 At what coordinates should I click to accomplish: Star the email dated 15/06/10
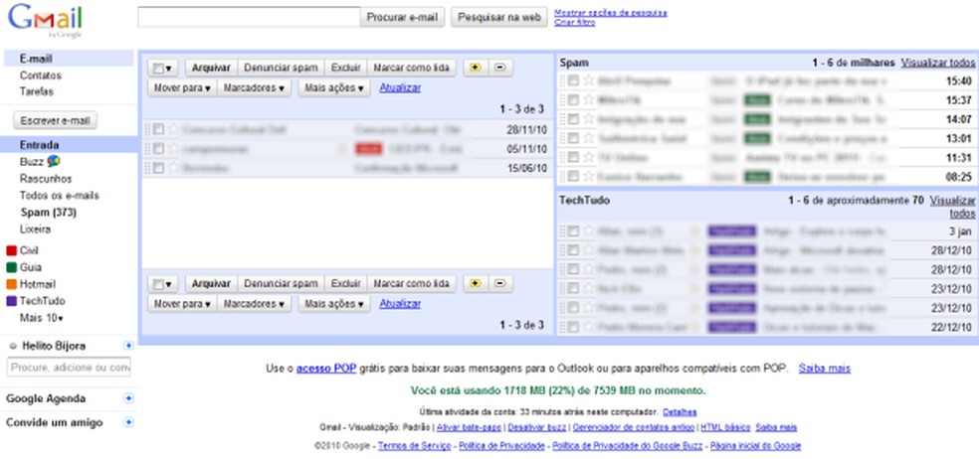click(173, 168)
